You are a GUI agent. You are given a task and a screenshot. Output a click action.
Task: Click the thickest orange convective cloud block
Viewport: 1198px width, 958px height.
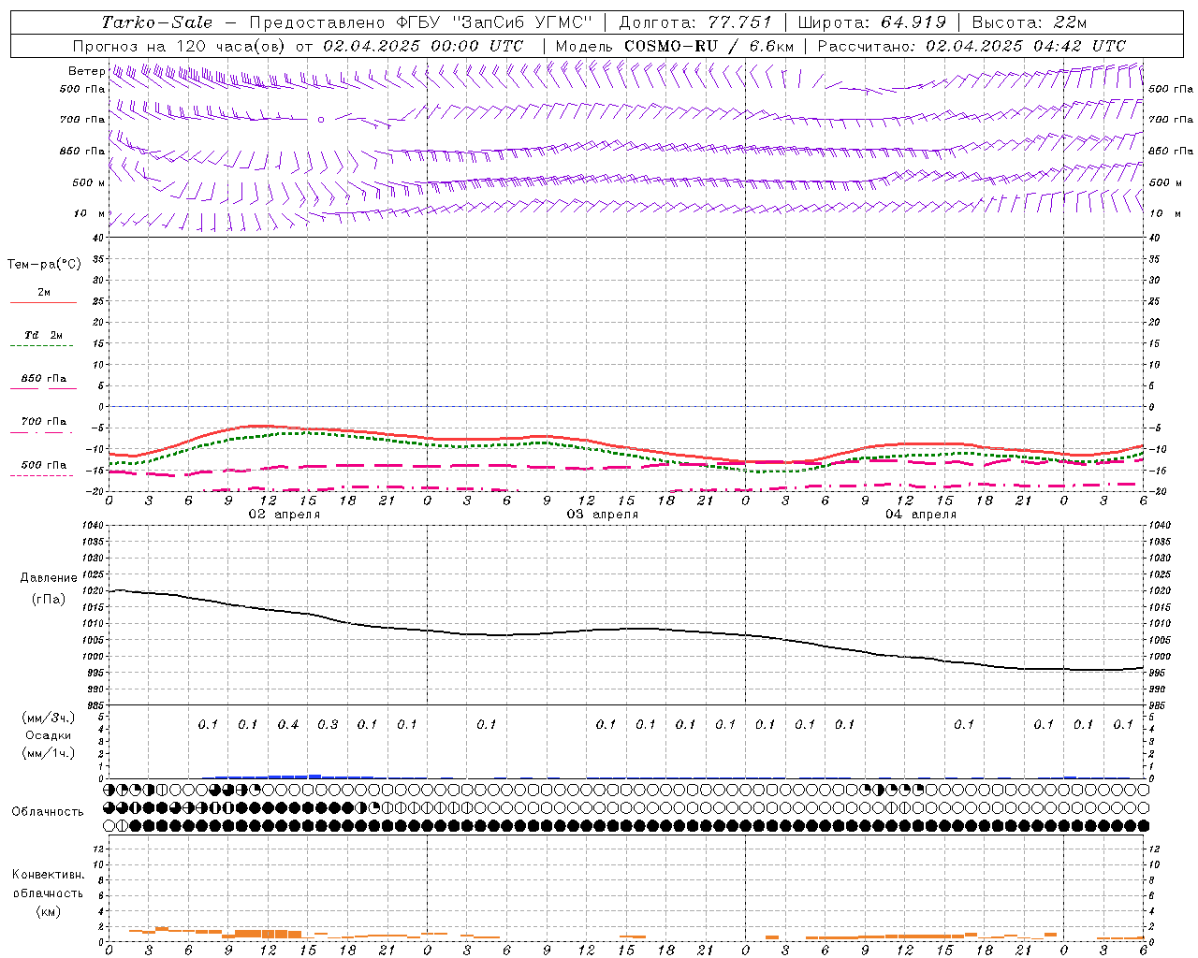pyautogui.click(x=268, y=933)
